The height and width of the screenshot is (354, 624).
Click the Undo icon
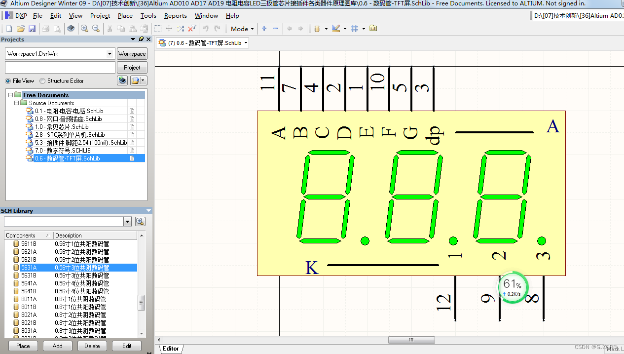pos(206,28)
